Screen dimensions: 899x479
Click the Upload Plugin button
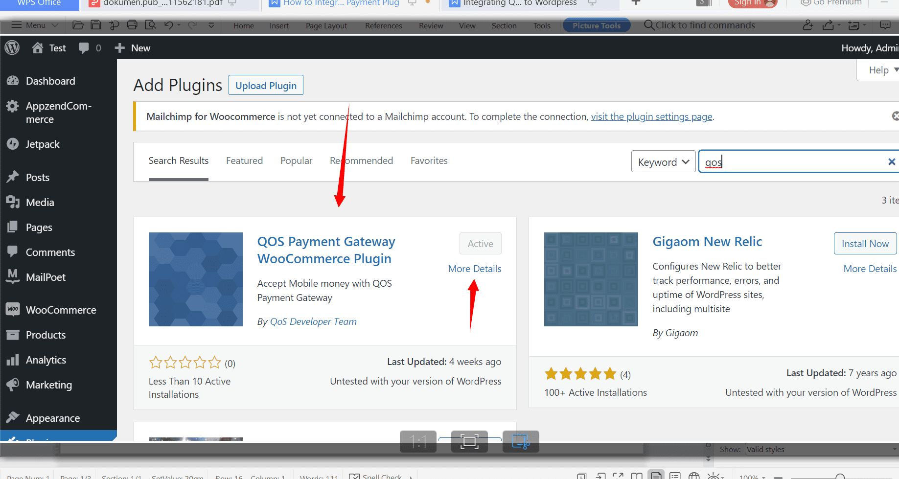click(x=266, y=86)
